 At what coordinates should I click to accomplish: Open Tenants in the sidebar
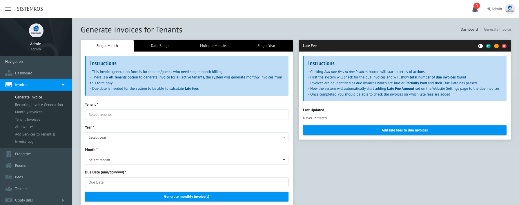click(x=36, y=189)
